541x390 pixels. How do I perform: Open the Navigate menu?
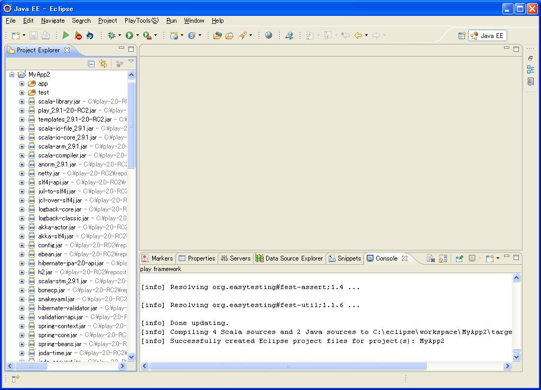coord(53,21)
